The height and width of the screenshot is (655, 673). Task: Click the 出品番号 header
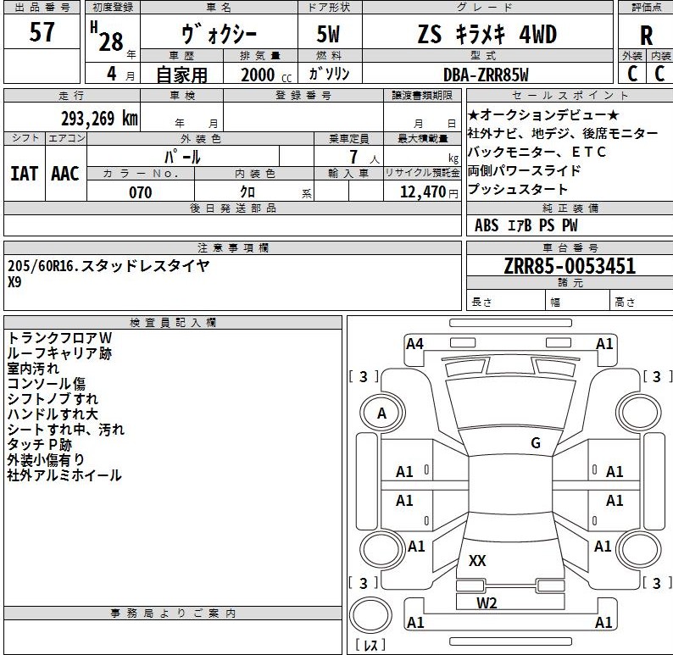pyautogui.click(x=42, y=8)
